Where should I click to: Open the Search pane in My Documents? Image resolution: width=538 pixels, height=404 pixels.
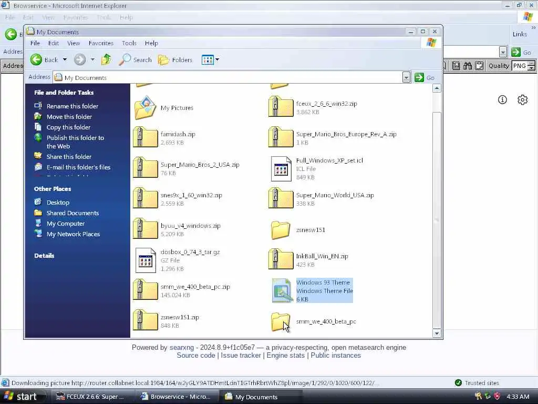point(135,60)
